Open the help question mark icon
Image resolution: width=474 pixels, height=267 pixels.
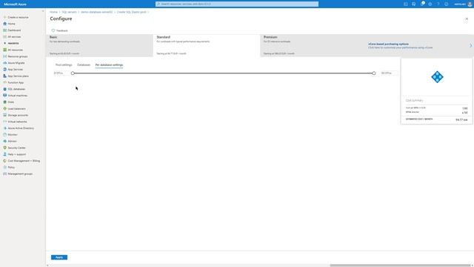(438, 4)
